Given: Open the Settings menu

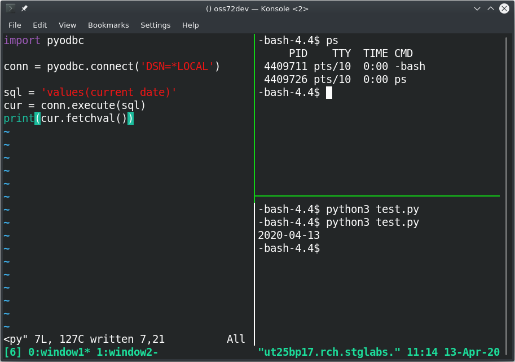Looking at the screenshot, I should [x=155, y=25].
